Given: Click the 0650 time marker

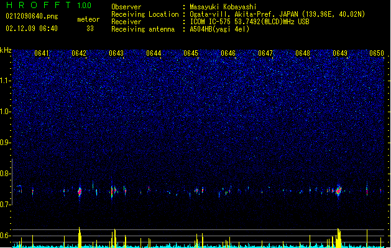Looking at the screenshot, I should tap(377, 53).
